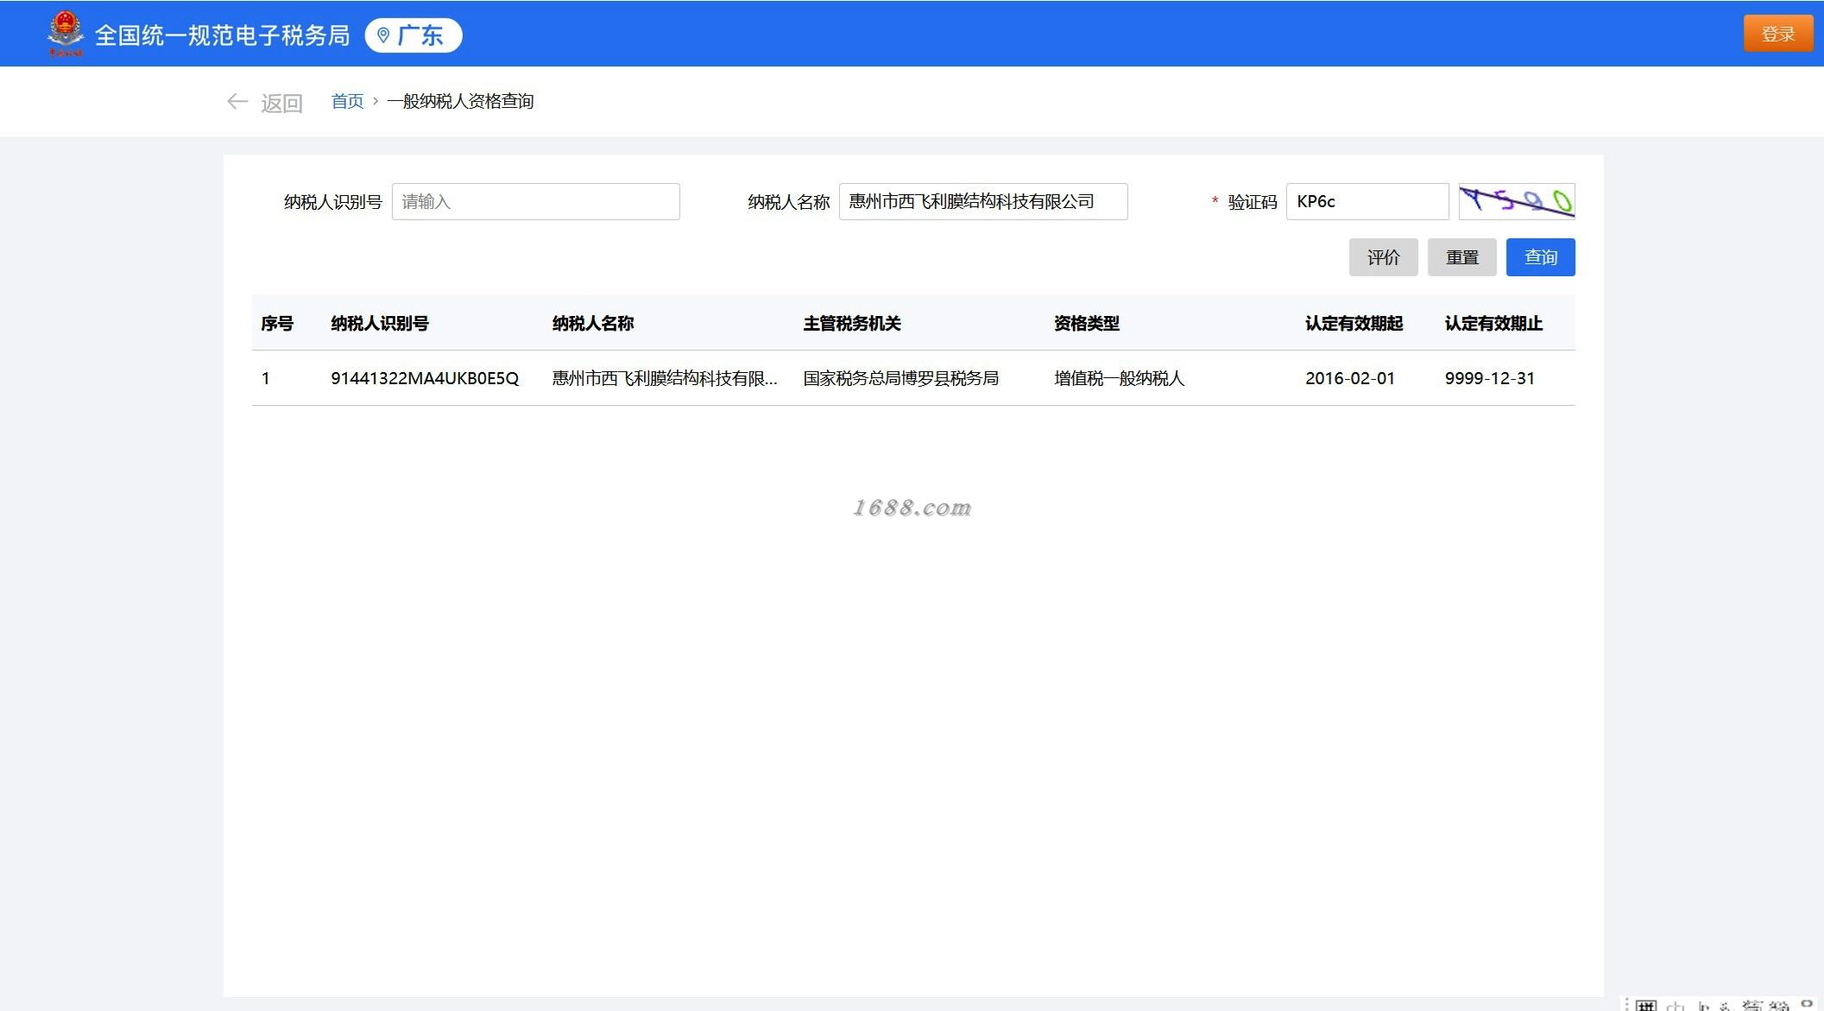This screenshot has width=1824, height=1011.
Task: Go to 首页 breadcrumb link
Action: 347,101
